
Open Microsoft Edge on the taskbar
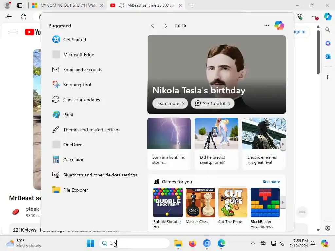coord(221,243)
